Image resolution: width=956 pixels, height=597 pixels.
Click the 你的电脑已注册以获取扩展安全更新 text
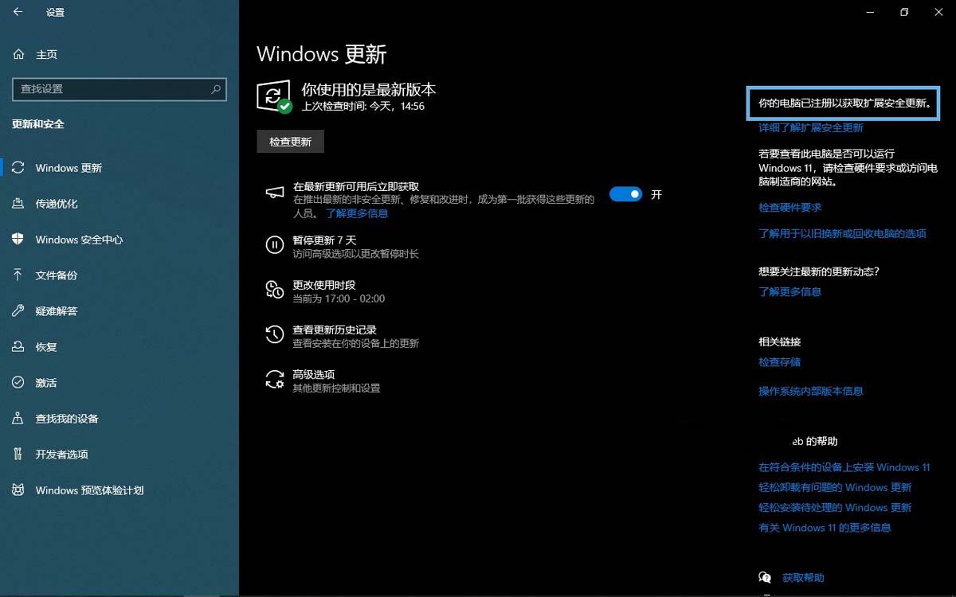[844, 103]
